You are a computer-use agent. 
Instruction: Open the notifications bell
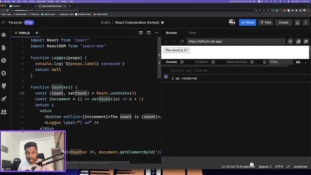pos(297,23)
